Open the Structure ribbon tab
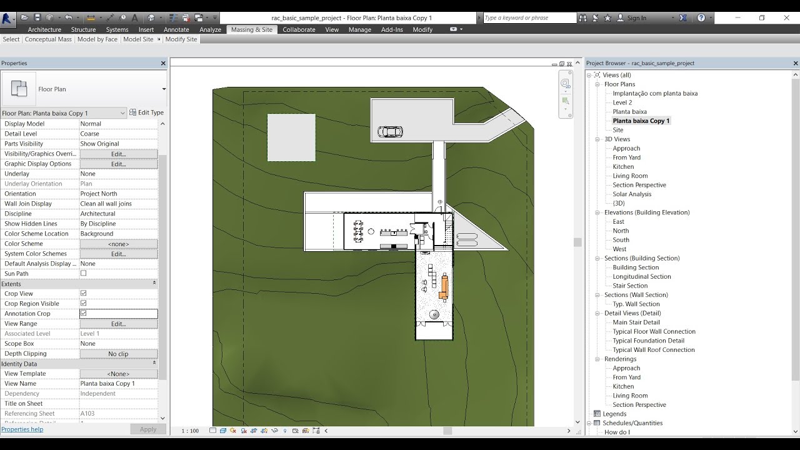Viewport: 800px width, 450px height. (x=83, y=29)
